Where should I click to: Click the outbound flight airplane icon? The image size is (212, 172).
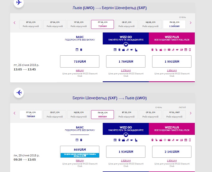[19, 3]
